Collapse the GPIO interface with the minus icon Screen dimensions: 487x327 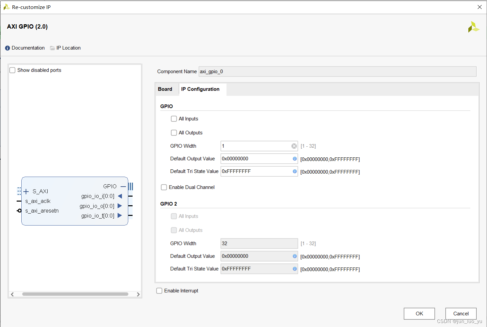tap(123, 186)
